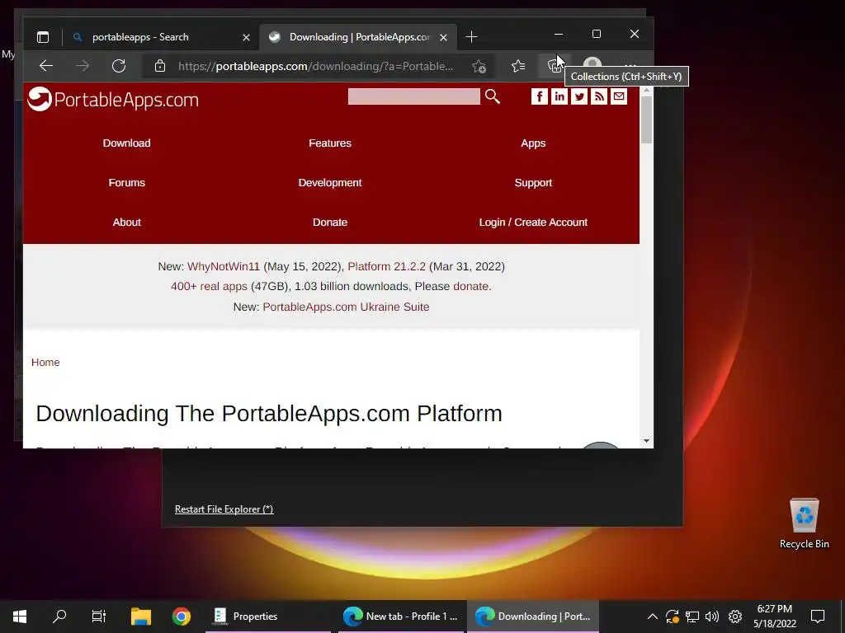This screenshot has height=633, width=845.
Task: Open the PortableApps LinkedIn icon
Action: (x=559, y=97)
